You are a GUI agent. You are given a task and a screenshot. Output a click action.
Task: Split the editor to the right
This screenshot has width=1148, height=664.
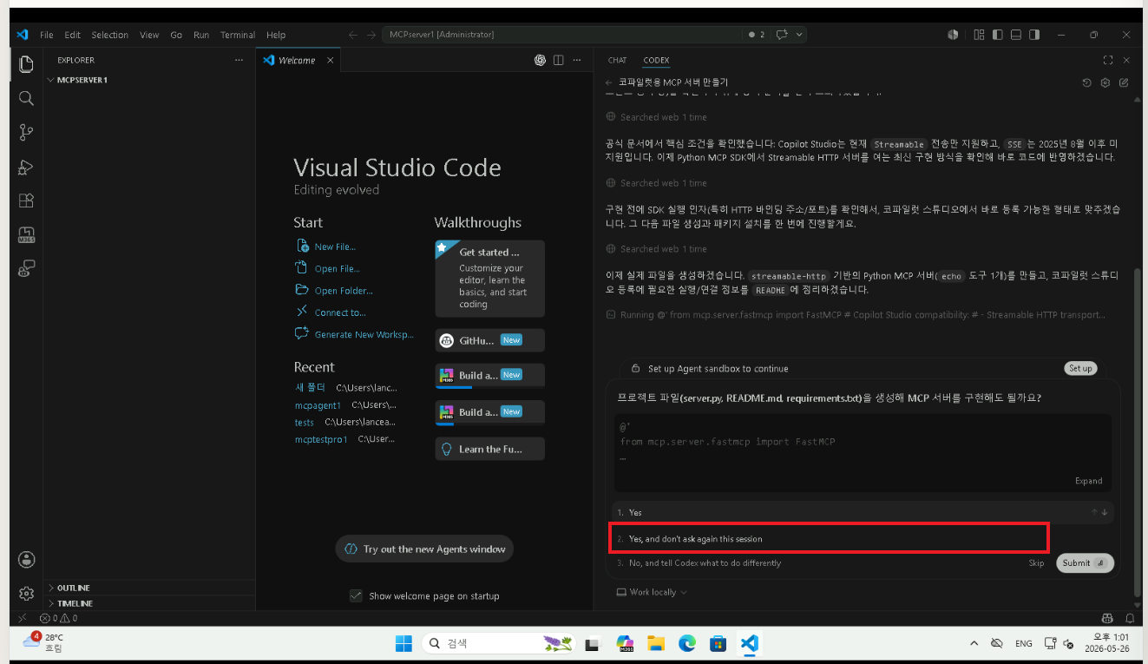pos(558,60)
